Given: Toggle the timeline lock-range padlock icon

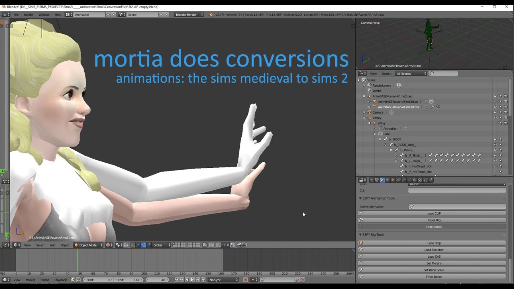Looking at the screenshot, I should (x=79, y=280).
